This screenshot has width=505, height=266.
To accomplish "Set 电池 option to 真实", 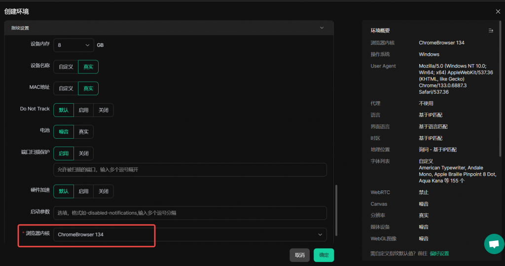I will tap(83, 132).
